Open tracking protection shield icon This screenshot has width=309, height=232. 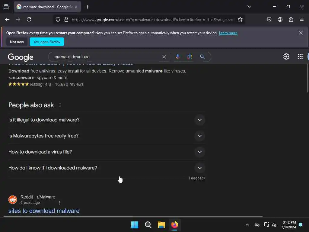pyautogui.click(x=58, y=20)
